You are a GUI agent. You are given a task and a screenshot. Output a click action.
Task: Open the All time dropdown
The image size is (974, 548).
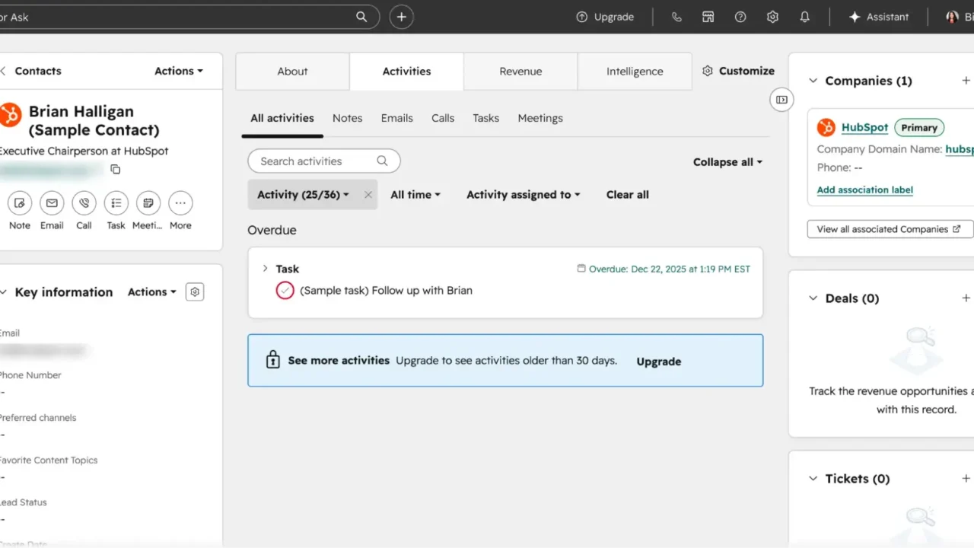coord(415,195)
